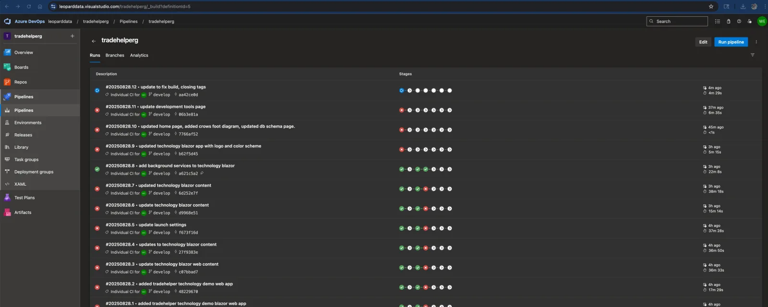Click first succeeded stage of run #20250828.7
Viewport: 768px width, 307px height.
401,189
